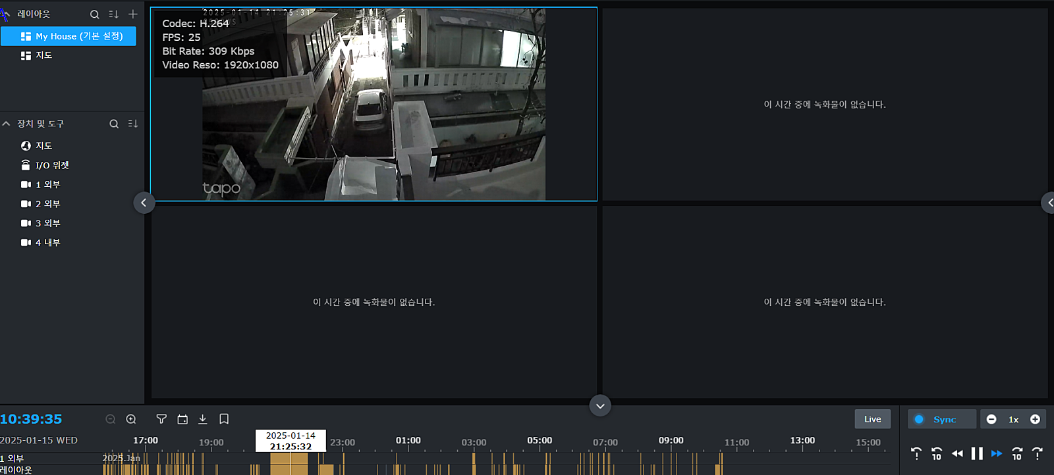Select the My House layout
This screenshot has height=475, width=1054.
(x=69, y=36)
